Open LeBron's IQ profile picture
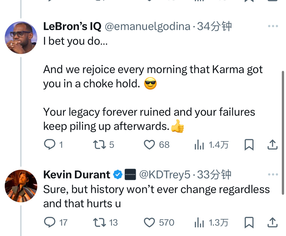Viewport: 286px width, 236px height. pos(21,38)
